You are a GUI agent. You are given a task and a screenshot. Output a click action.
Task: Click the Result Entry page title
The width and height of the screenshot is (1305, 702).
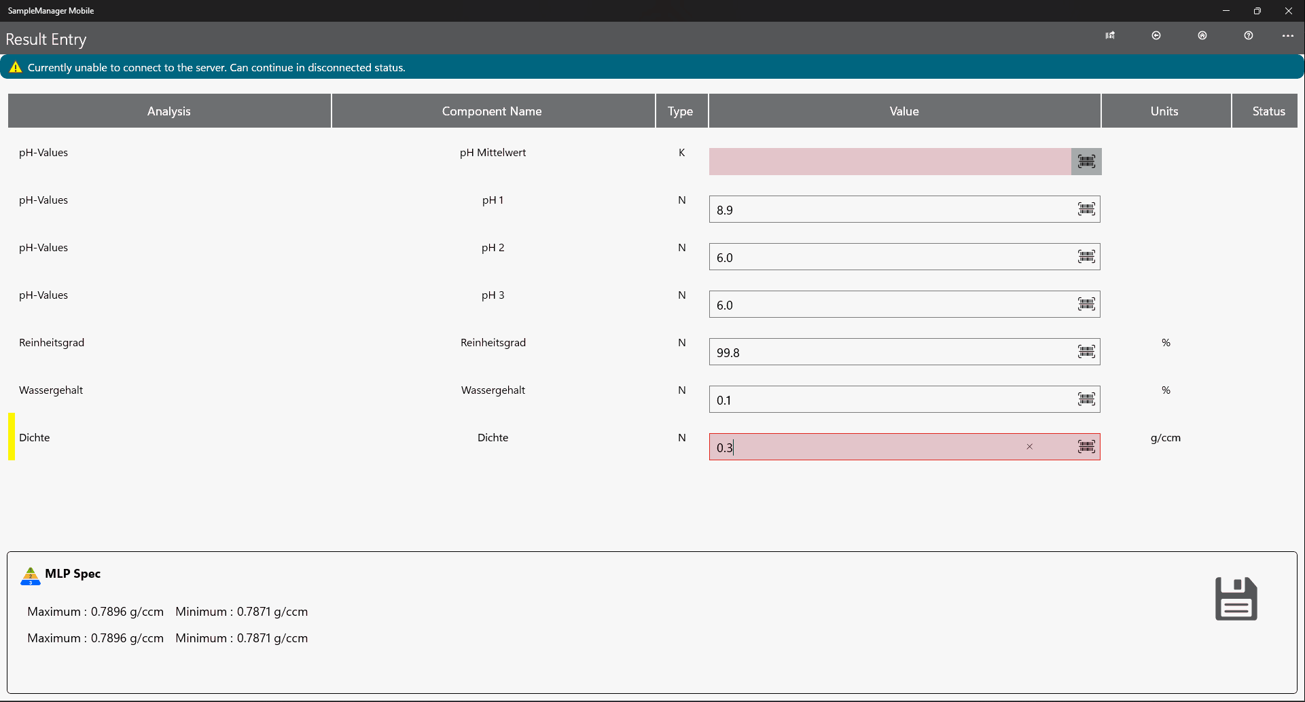(46, 39)
